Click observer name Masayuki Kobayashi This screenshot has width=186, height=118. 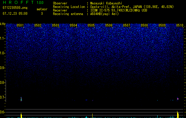[x=106, y=3]
